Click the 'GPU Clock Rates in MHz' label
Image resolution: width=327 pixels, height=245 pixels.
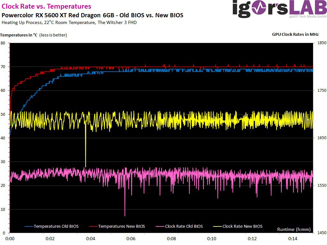295,35
